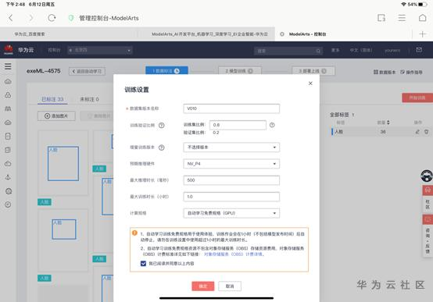Open help next to 增量训练版本 label
The height and width of the screenshot is (302, 433).
162,147
